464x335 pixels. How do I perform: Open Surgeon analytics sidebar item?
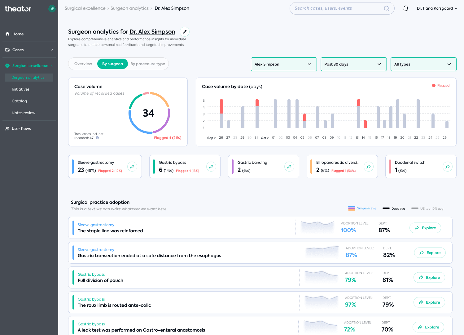(29, 78)
